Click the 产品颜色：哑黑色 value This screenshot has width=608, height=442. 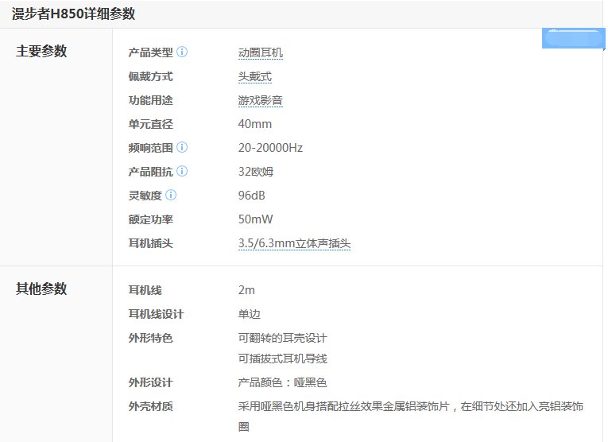[x=282, y=382]
